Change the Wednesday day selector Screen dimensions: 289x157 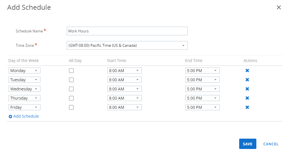pos(24,89)
